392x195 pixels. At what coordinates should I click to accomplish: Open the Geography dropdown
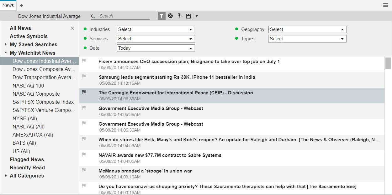[308, 29]
